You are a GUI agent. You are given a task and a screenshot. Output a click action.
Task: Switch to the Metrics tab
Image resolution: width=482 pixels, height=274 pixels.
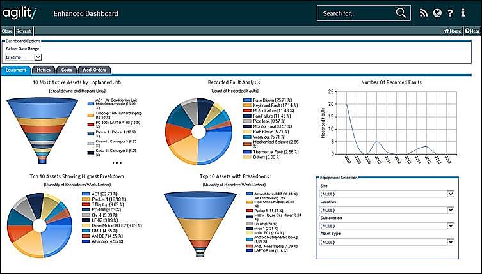tap(44, 70)
